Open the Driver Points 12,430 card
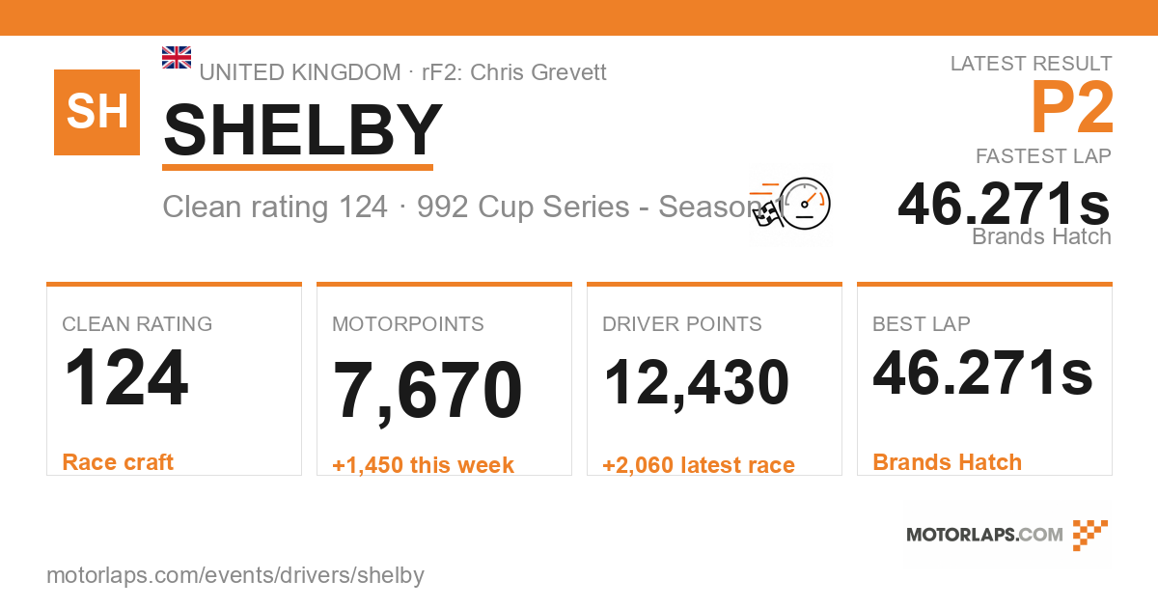 [x=714, y=379]
